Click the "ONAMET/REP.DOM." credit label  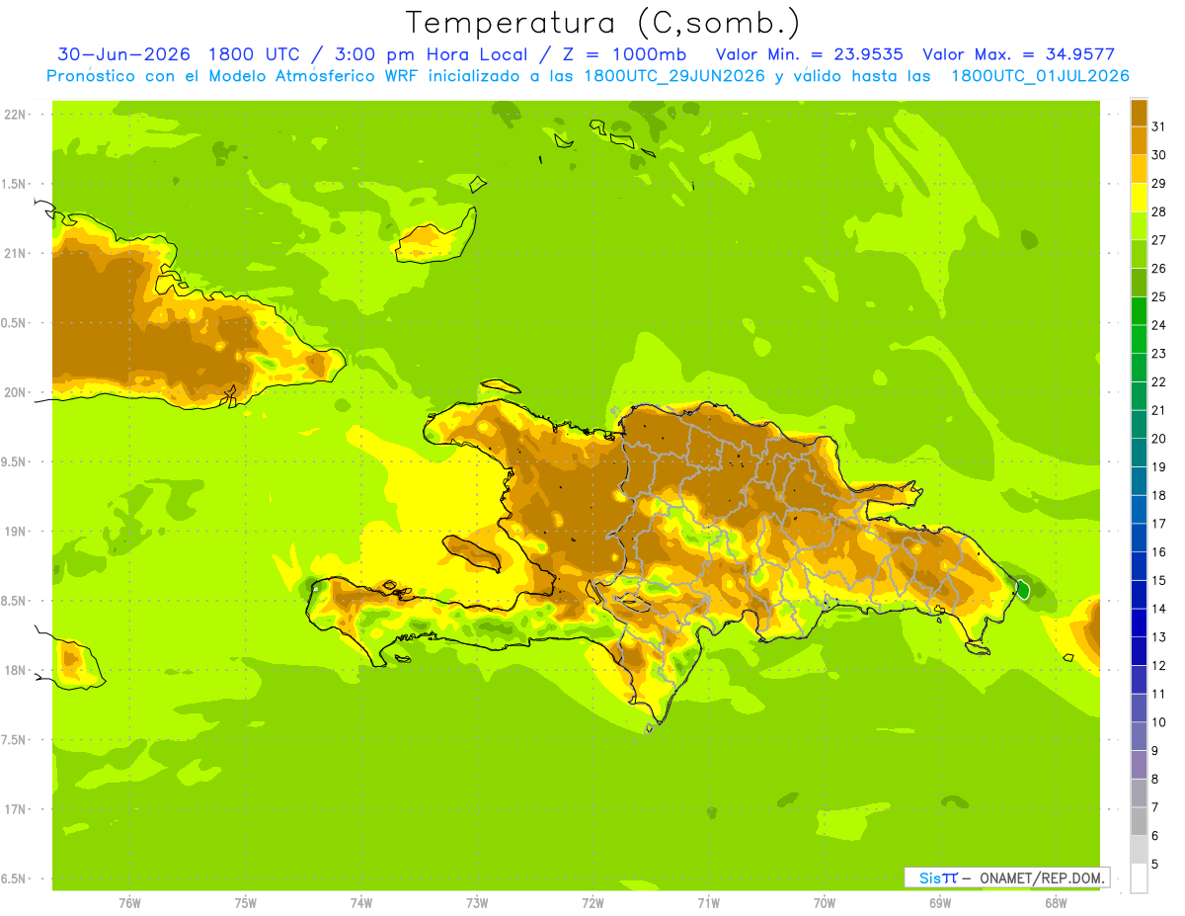[1041, 877]
